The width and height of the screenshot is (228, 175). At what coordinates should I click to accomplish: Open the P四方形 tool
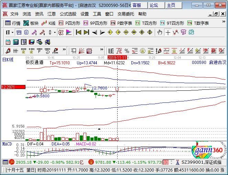point(69,23)
